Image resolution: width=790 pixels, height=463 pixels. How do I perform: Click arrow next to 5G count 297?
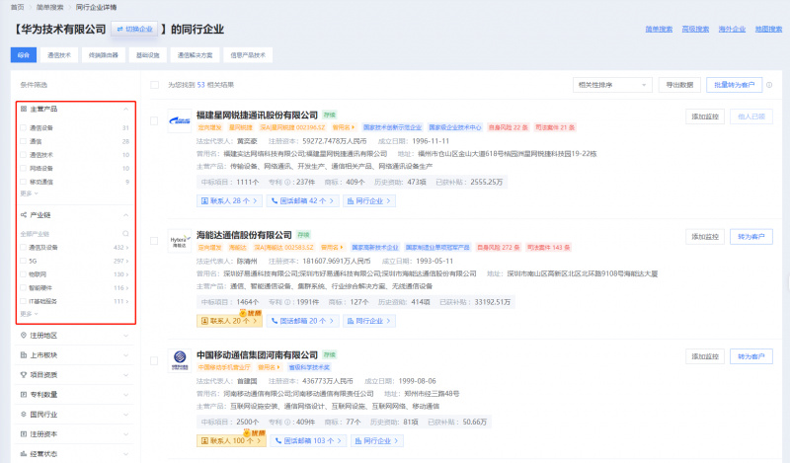coord(127,261)
